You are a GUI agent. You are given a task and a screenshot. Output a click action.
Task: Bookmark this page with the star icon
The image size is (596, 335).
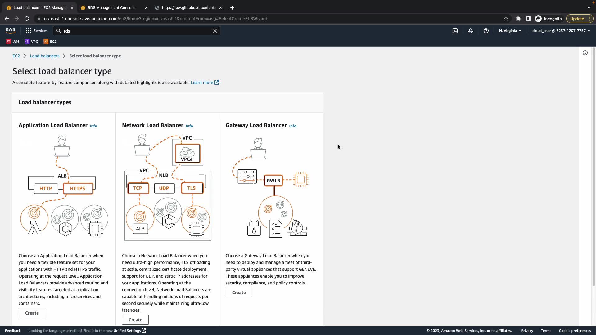point(506,19)
